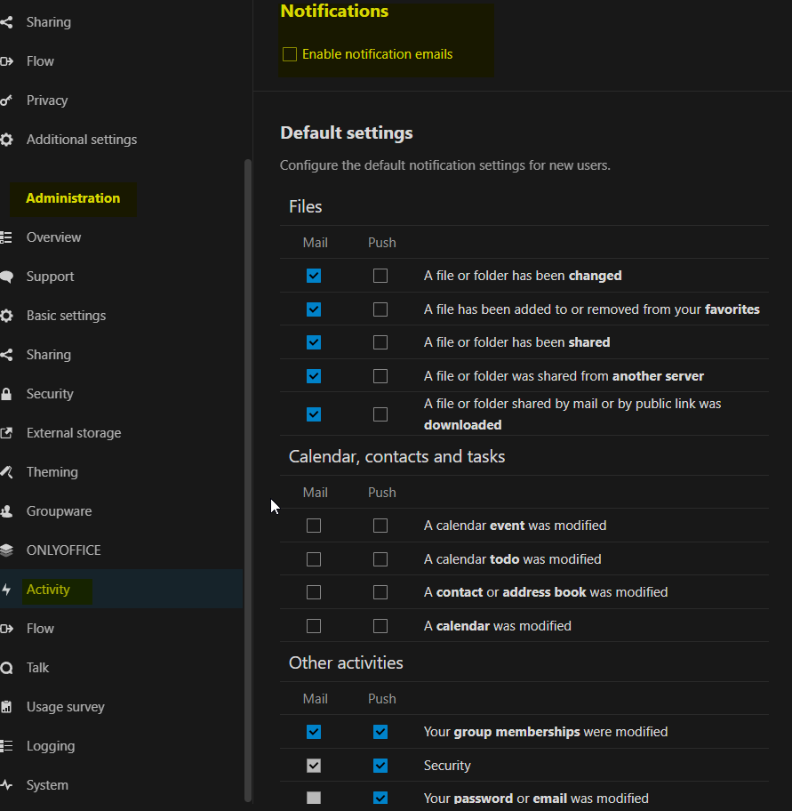Click the Flow icon under Administration
The height and width of the screenshot is (811, 792).
click(6, 629)
